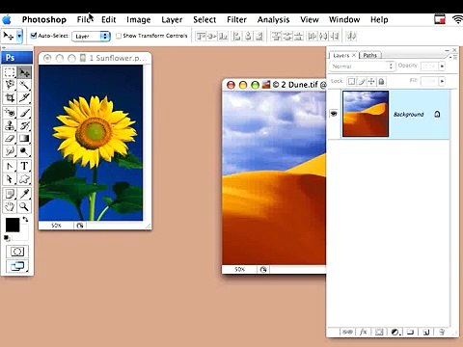Open the Image menu
Image resolution: width=463 pixels, height=347 pixels.
tap(139, 19)
